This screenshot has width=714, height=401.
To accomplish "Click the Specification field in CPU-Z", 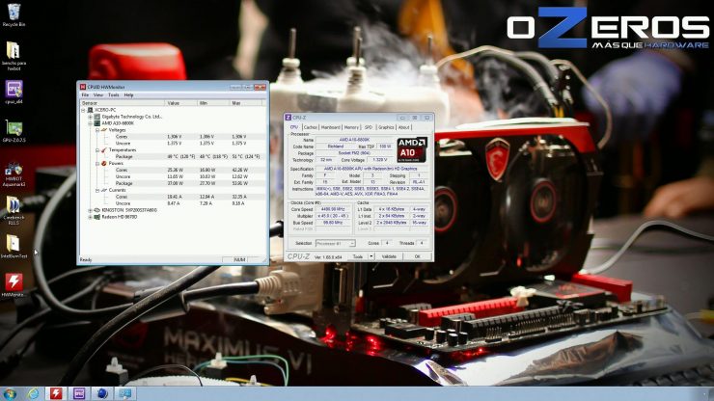I will point(371,169).
